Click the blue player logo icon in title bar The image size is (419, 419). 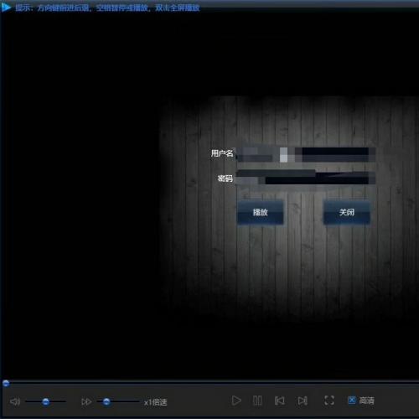(6, 8)
